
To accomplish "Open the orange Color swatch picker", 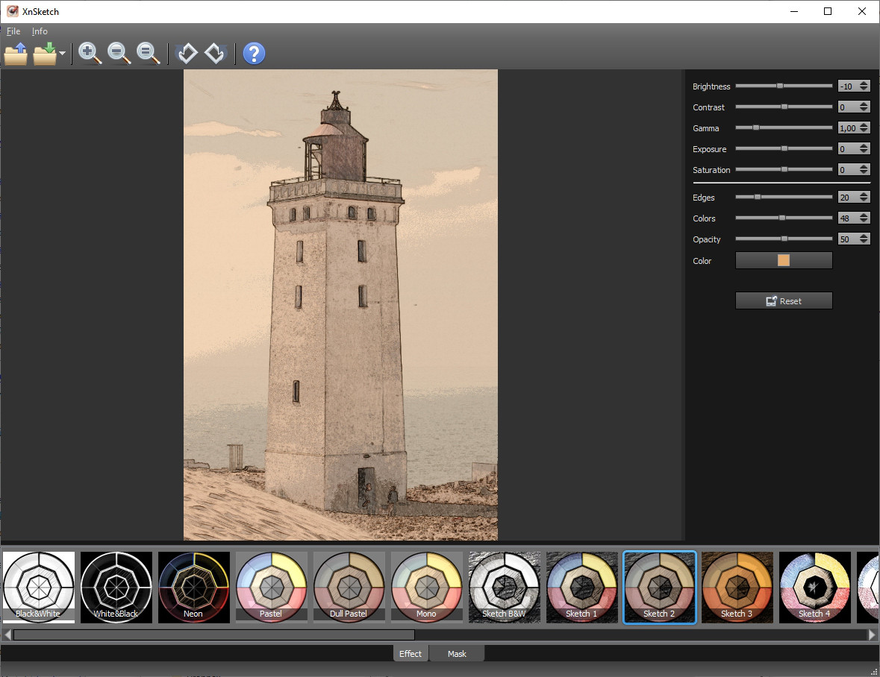I will click(784, 260).
